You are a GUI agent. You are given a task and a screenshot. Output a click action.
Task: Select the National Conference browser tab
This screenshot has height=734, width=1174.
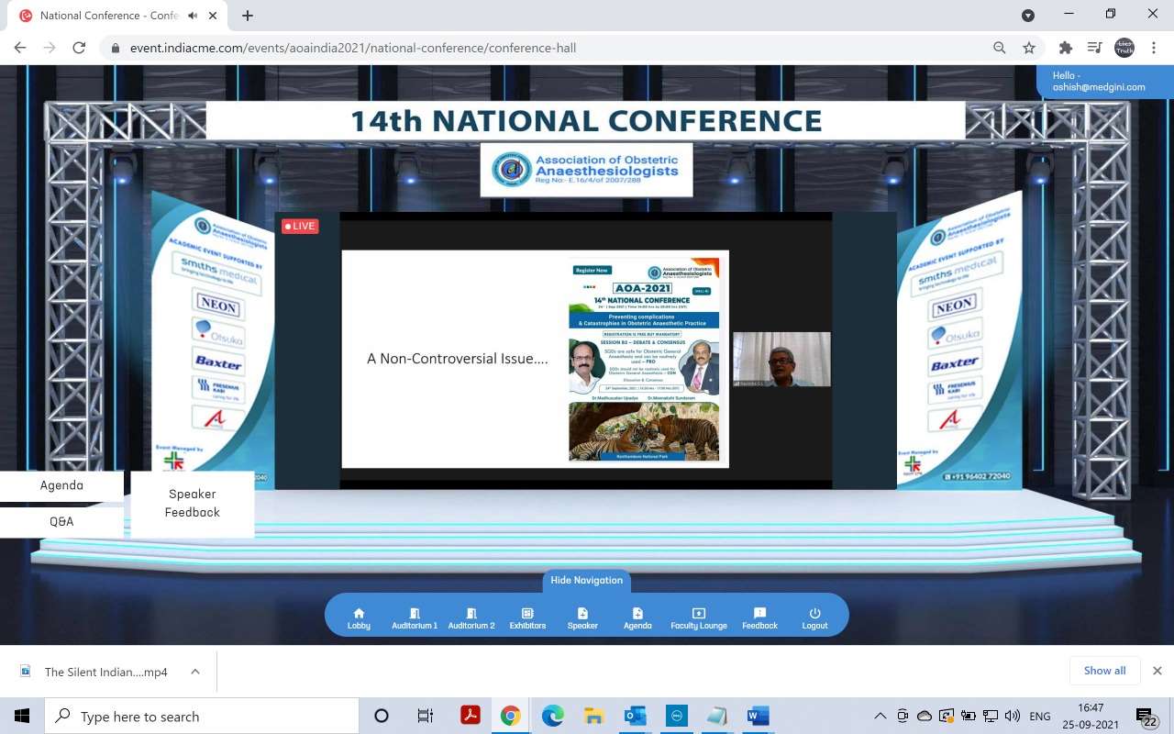pyautogui.click(x=116, y=16)
